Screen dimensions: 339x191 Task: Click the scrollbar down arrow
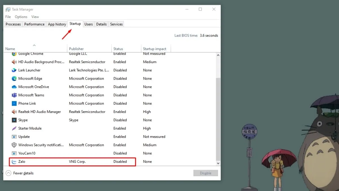coord(218,163)
